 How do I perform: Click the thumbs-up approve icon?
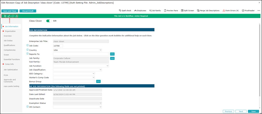tap(9, 16)
